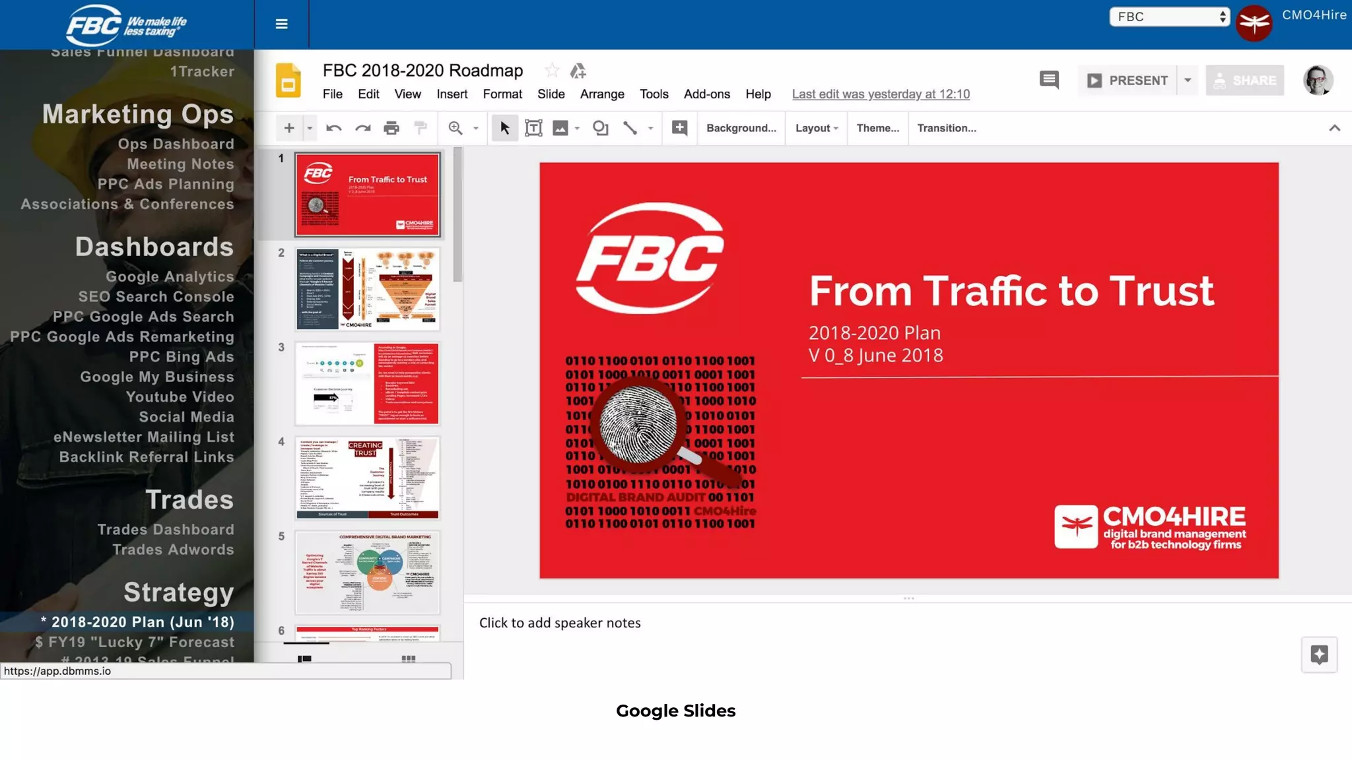
Task: Expand the zoom dropdown arrow
Action: [x=475, y=128]
